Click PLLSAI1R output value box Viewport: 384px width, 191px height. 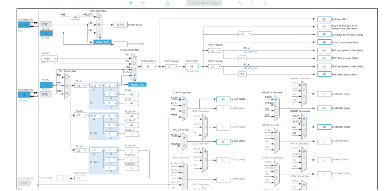click(132, 116)
